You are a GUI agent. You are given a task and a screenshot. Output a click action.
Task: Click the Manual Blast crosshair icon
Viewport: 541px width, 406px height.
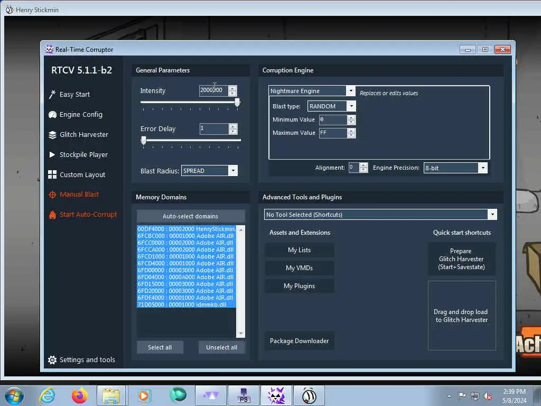coord(52,195)
